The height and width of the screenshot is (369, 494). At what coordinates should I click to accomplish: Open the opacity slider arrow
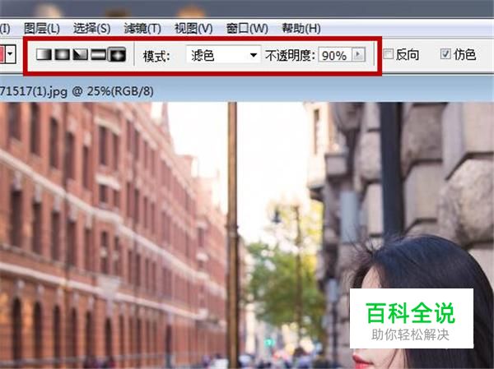tap(358, 55)
